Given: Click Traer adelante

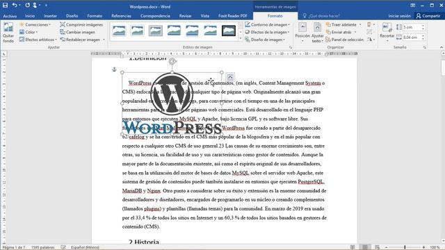Looking at the screenshot, I should pos(341,25).
